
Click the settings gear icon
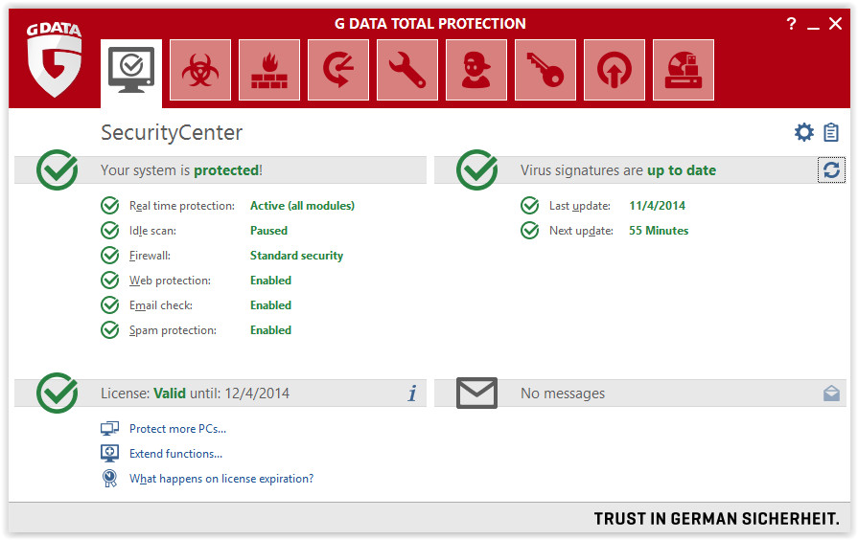[x=803, y=132]
